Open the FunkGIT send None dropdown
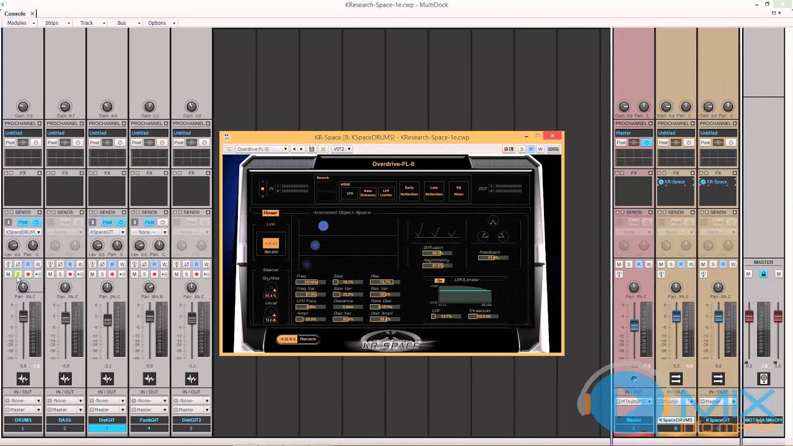This screenshot has width=793, height=446. [x=149, y=232]
